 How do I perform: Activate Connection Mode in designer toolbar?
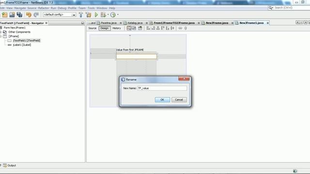pos(134,28)
